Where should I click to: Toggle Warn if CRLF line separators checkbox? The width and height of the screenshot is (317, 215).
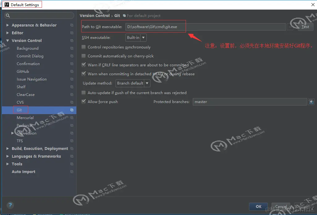click(x=83, y=65)
